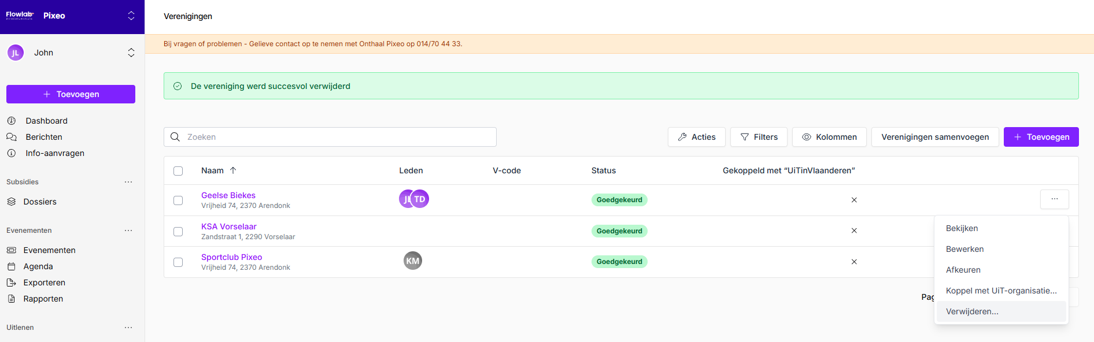Open the Evenementen ticket icon
This screenshot has height=342, width=1094.
(12, 250)
